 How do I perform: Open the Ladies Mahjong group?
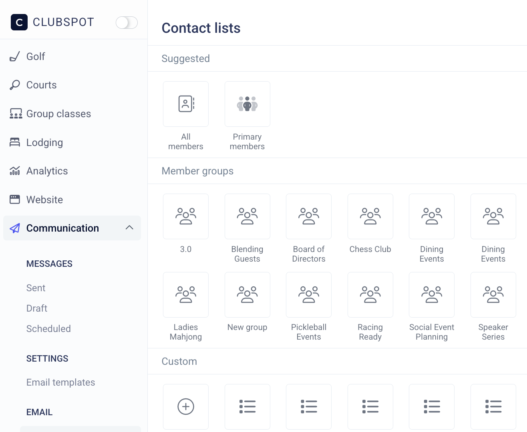186,295
